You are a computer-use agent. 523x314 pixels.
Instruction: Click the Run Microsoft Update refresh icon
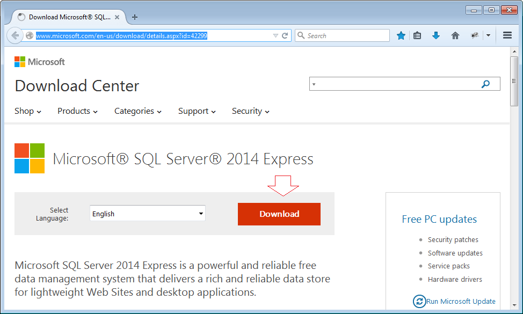click(x=419, y=301)
